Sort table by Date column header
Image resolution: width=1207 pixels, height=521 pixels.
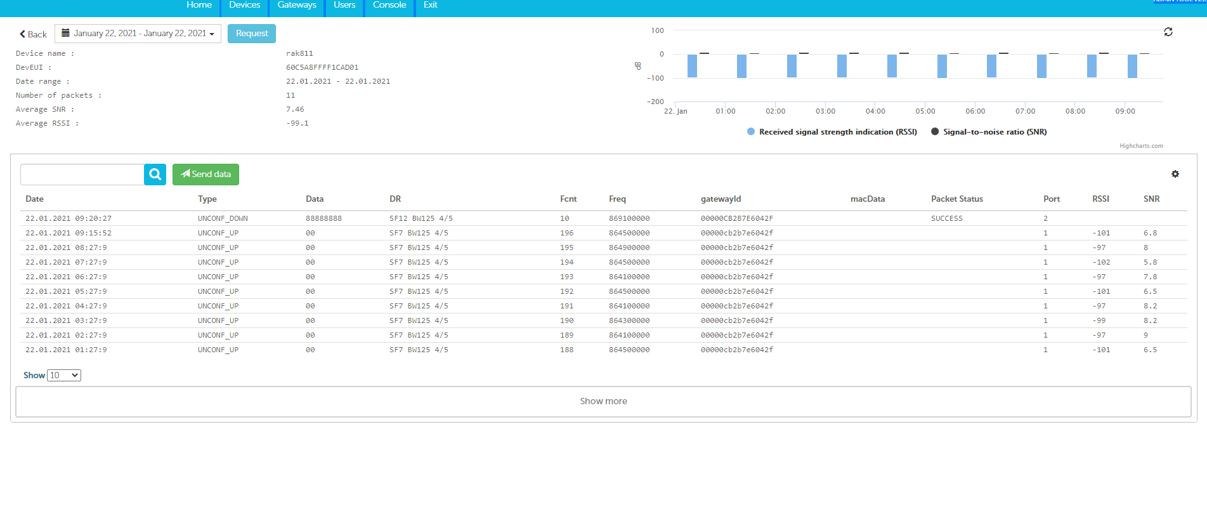(x=34, y=199)
